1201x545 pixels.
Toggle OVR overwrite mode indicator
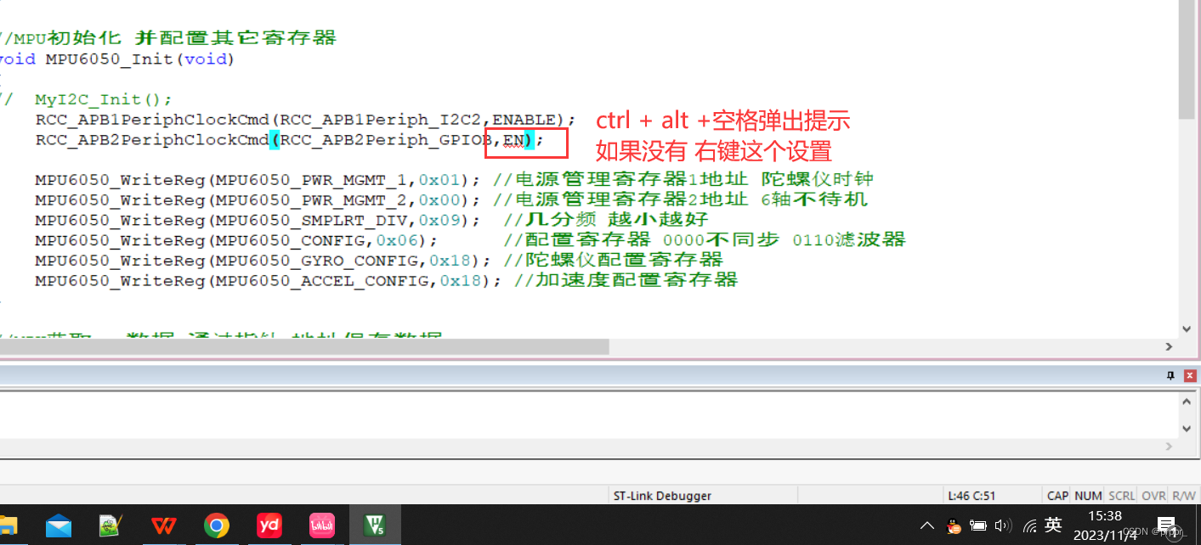1153,495
